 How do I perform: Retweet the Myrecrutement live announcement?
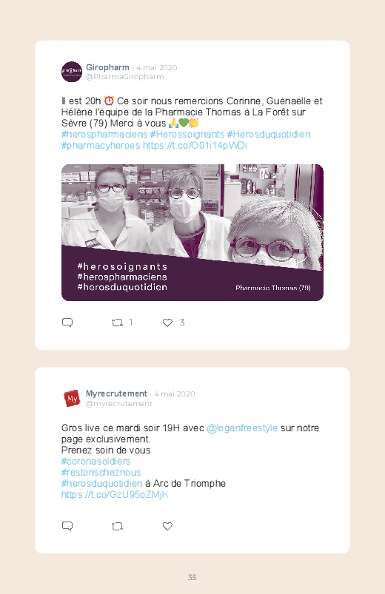[117, 526]
